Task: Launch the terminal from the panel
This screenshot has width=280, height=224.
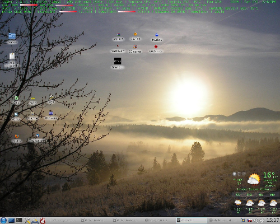Action: click(x=19, y=221)
